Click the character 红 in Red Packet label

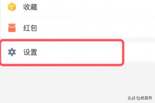(x=27, y=28)
